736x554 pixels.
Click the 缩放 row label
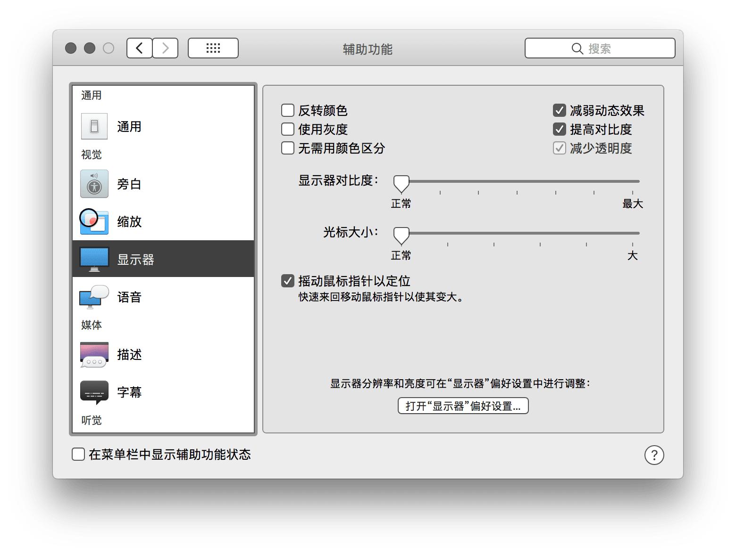click(x=129, y=222)
